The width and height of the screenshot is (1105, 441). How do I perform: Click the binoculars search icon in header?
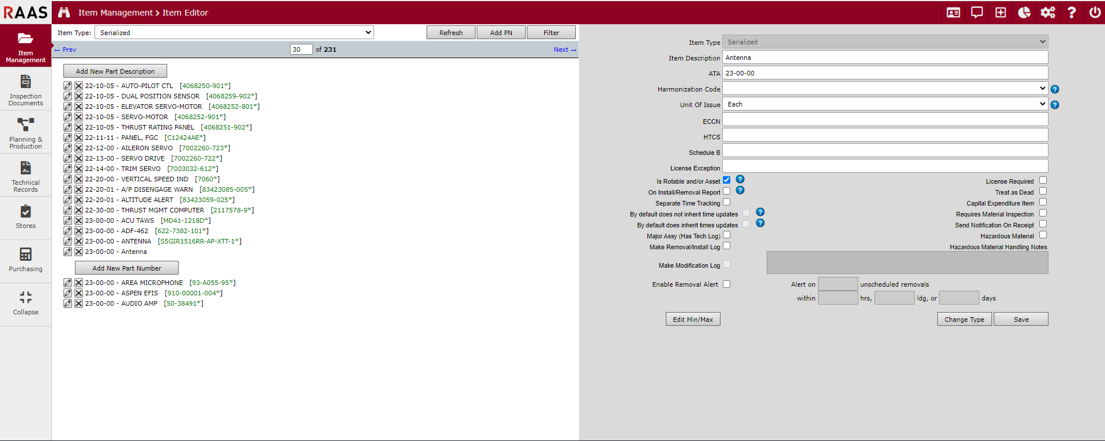pos(64,12)
